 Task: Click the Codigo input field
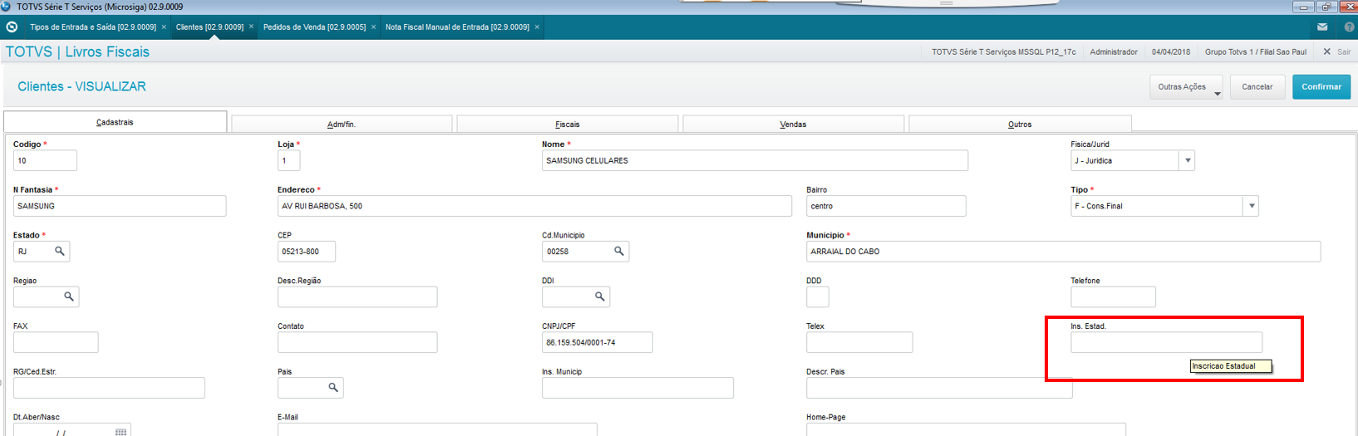[45, 160]
